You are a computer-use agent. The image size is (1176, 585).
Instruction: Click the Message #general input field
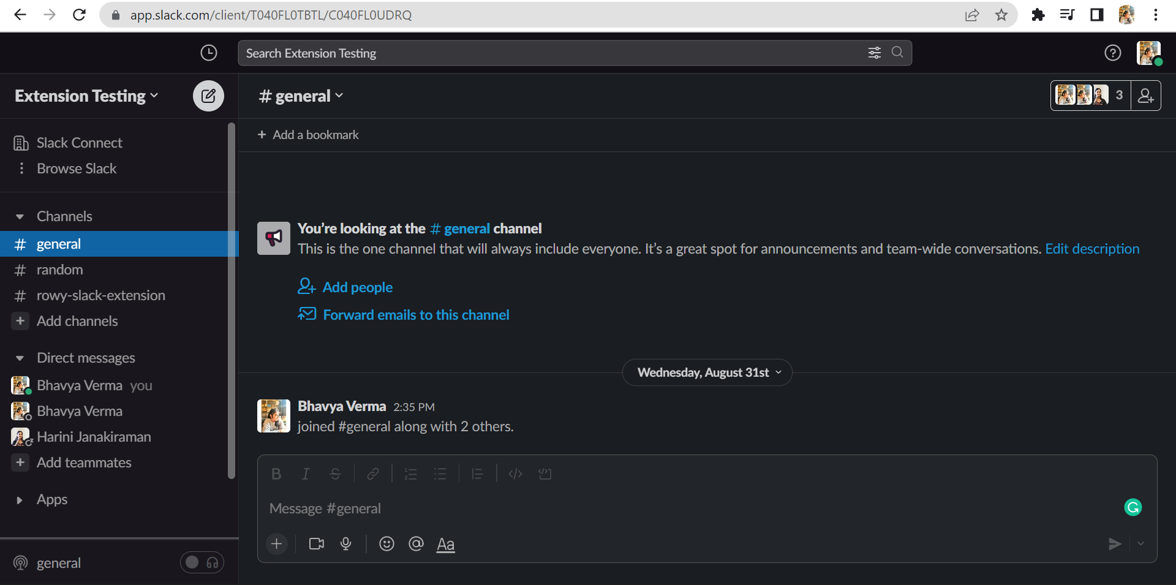pos(674,508)
